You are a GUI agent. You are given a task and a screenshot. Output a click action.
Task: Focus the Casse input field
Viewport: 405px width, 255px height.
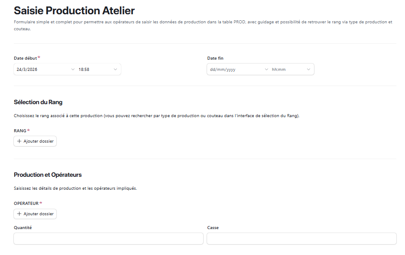pos(301,239)
